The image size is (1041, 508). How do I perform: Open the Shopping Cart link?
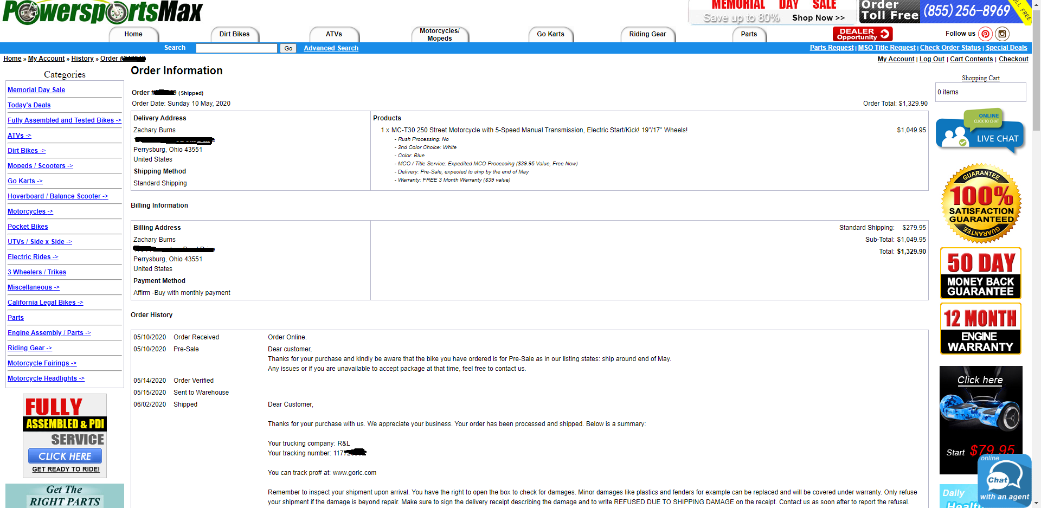click(981, 78)
